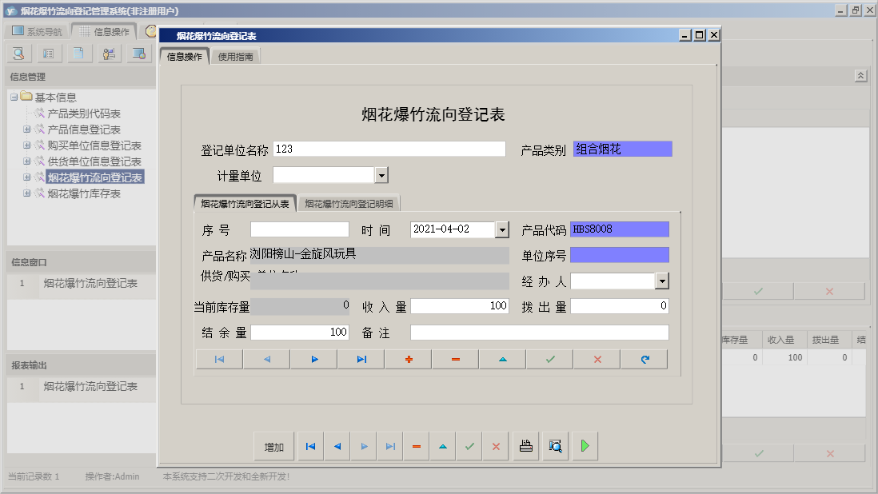Go to last sub-record in inner navigator
The width and height of the screenshot is (878, 494).
coord(361,359)
